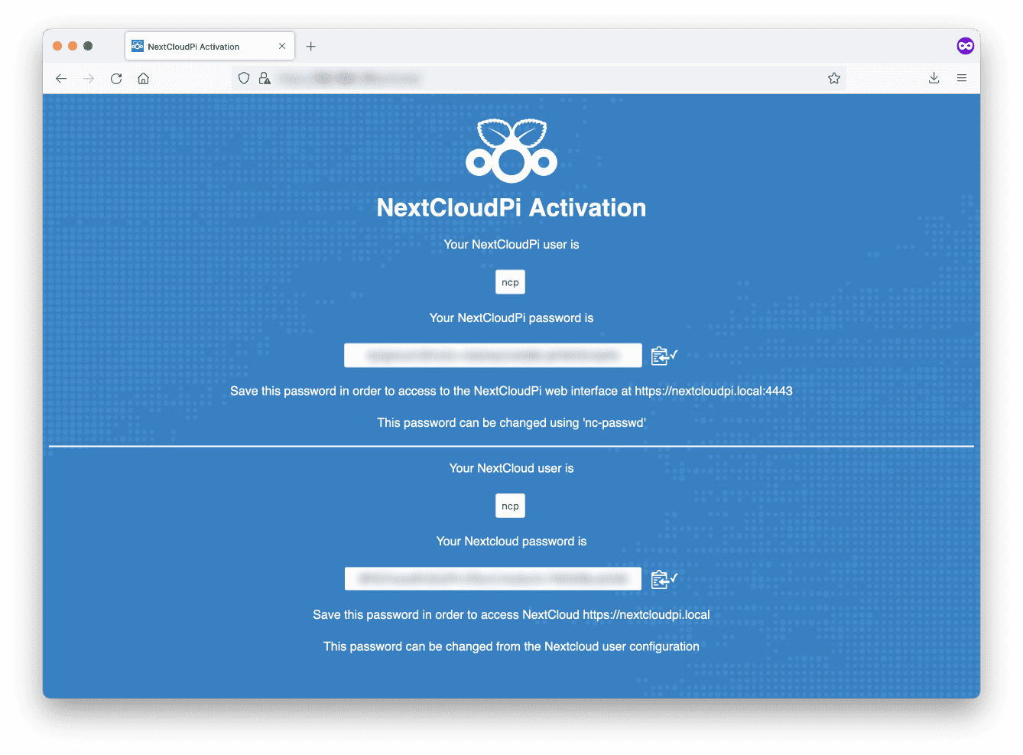Screen dimensions: 1023x755
Task: Reload the NextCloudPi Activation page
Action: click(116, 78)
